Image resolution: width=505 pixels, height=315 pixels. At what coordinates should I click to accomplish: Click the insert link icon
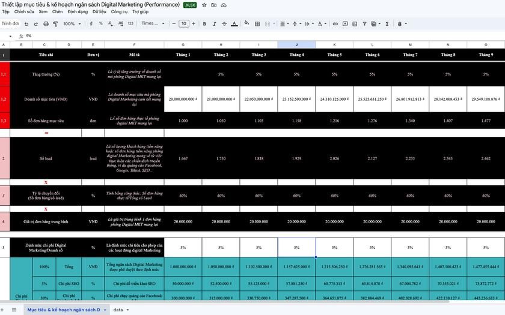pyautogui.click(x=335, y=24)
